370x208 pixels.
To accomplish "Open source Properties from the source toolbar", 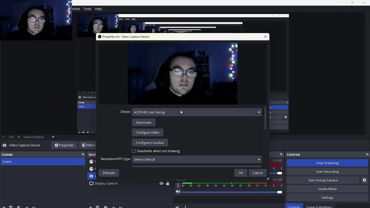I will tap(64, 145).
